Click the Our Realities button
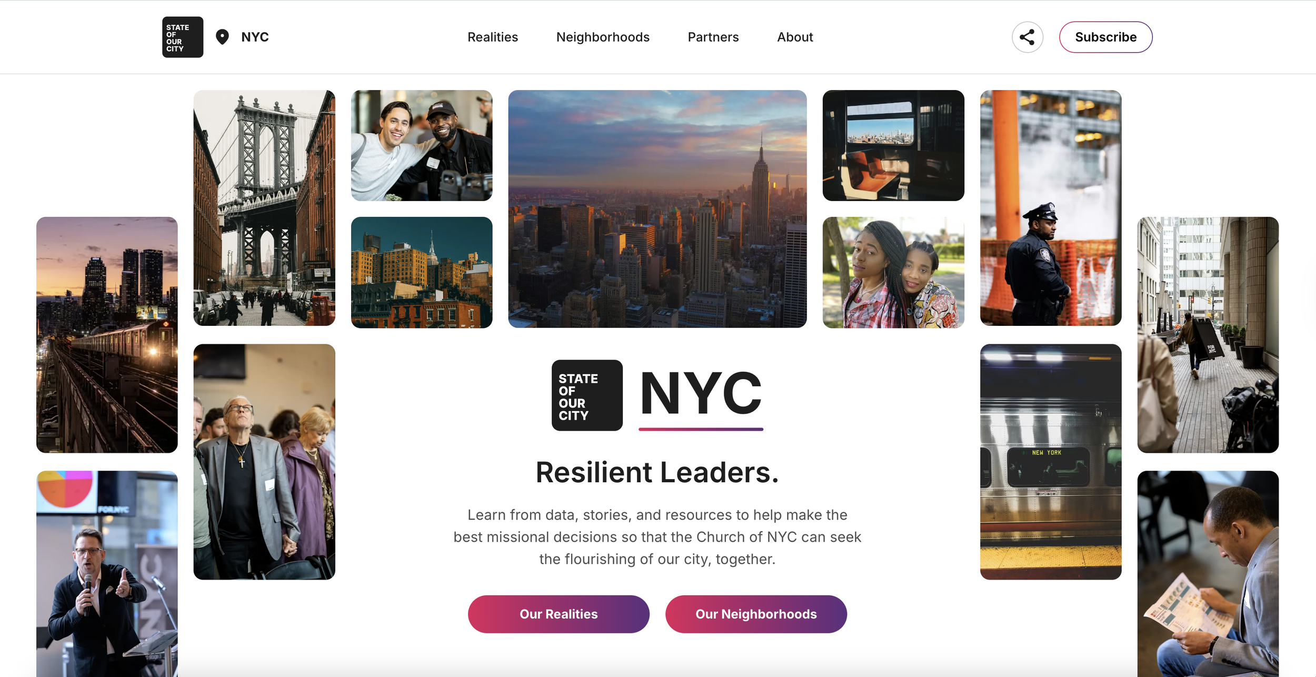Viewport: 1316px width, 677px height. pos(559,614)
